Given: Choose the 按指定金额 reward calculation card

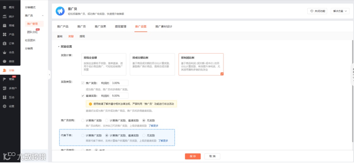Looking at the screenshot, I should coord(104,64).
